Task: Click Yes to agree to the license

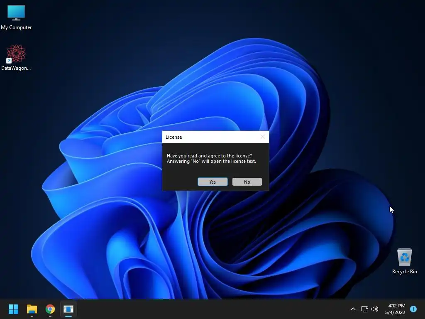Action: coord(212,182)
